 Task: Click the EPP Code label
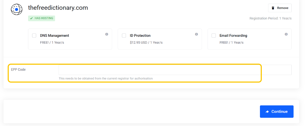point(18,69)
